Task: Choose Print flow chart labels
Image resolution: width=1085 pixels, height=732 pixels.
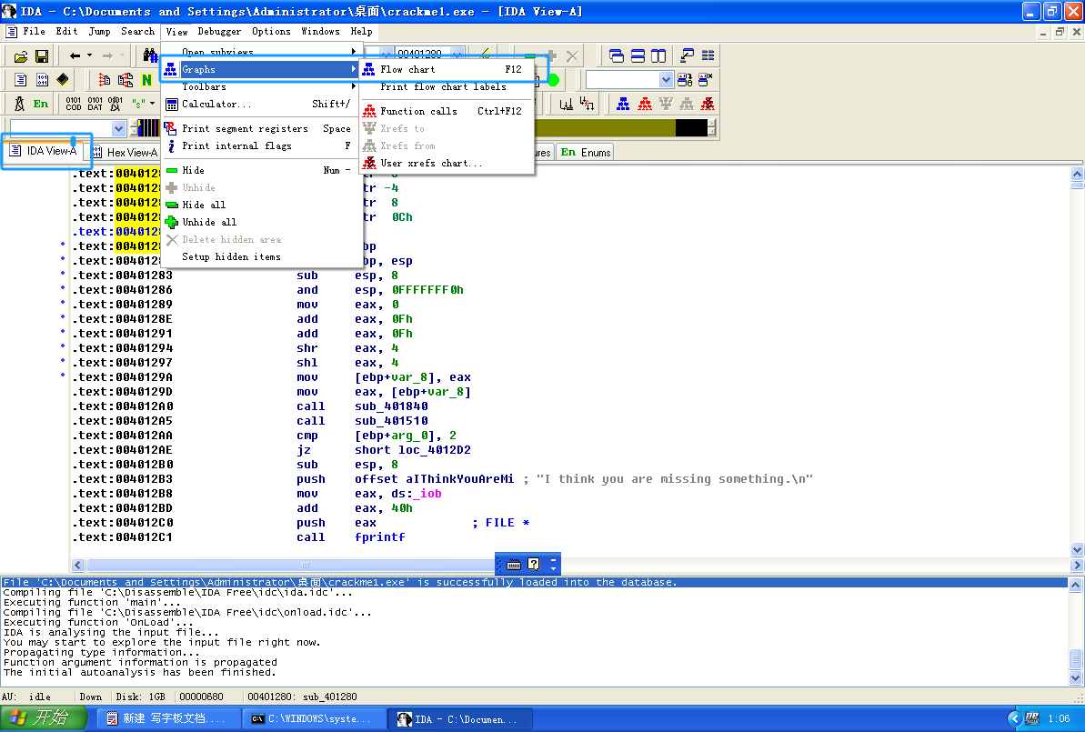Action: [447, 86]
